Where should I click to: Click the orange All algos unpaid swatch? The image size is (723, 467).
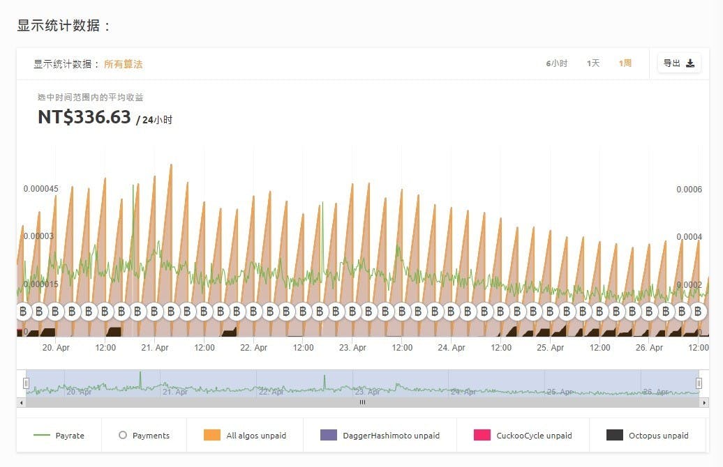pos(212,435)
